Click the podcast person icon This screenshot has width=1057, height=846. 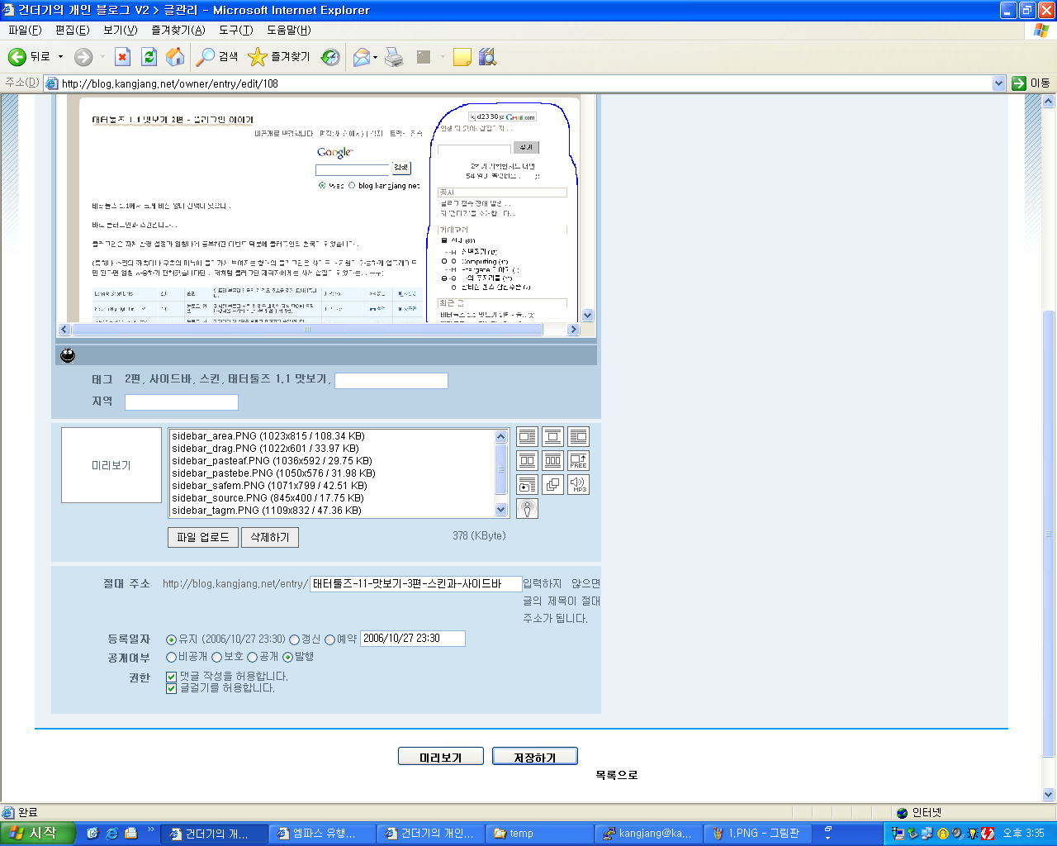coord(527,508)
